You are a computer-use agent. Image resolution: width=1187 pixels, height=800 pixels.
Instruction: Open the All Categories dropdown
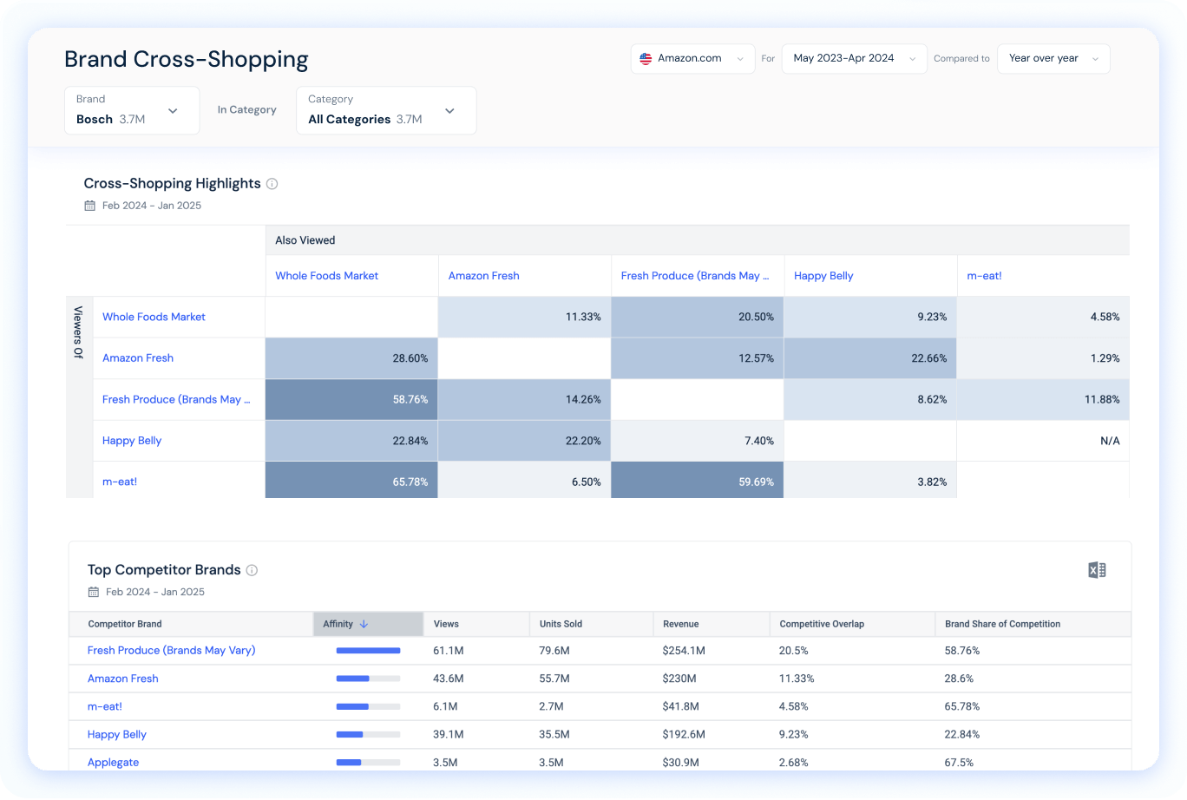[x=385, y=110]
